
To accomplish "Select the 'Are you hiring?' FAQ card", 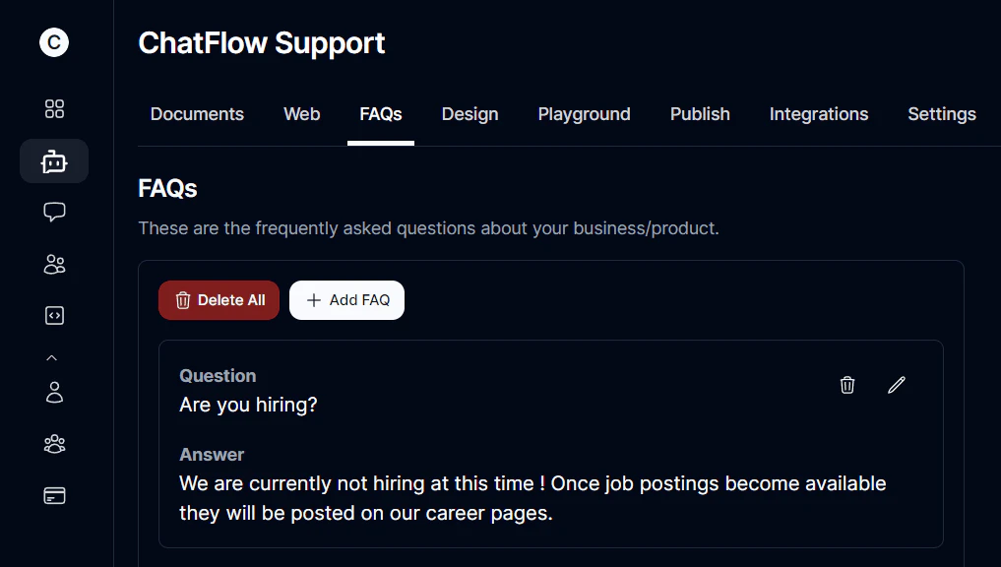I will 551,443.
